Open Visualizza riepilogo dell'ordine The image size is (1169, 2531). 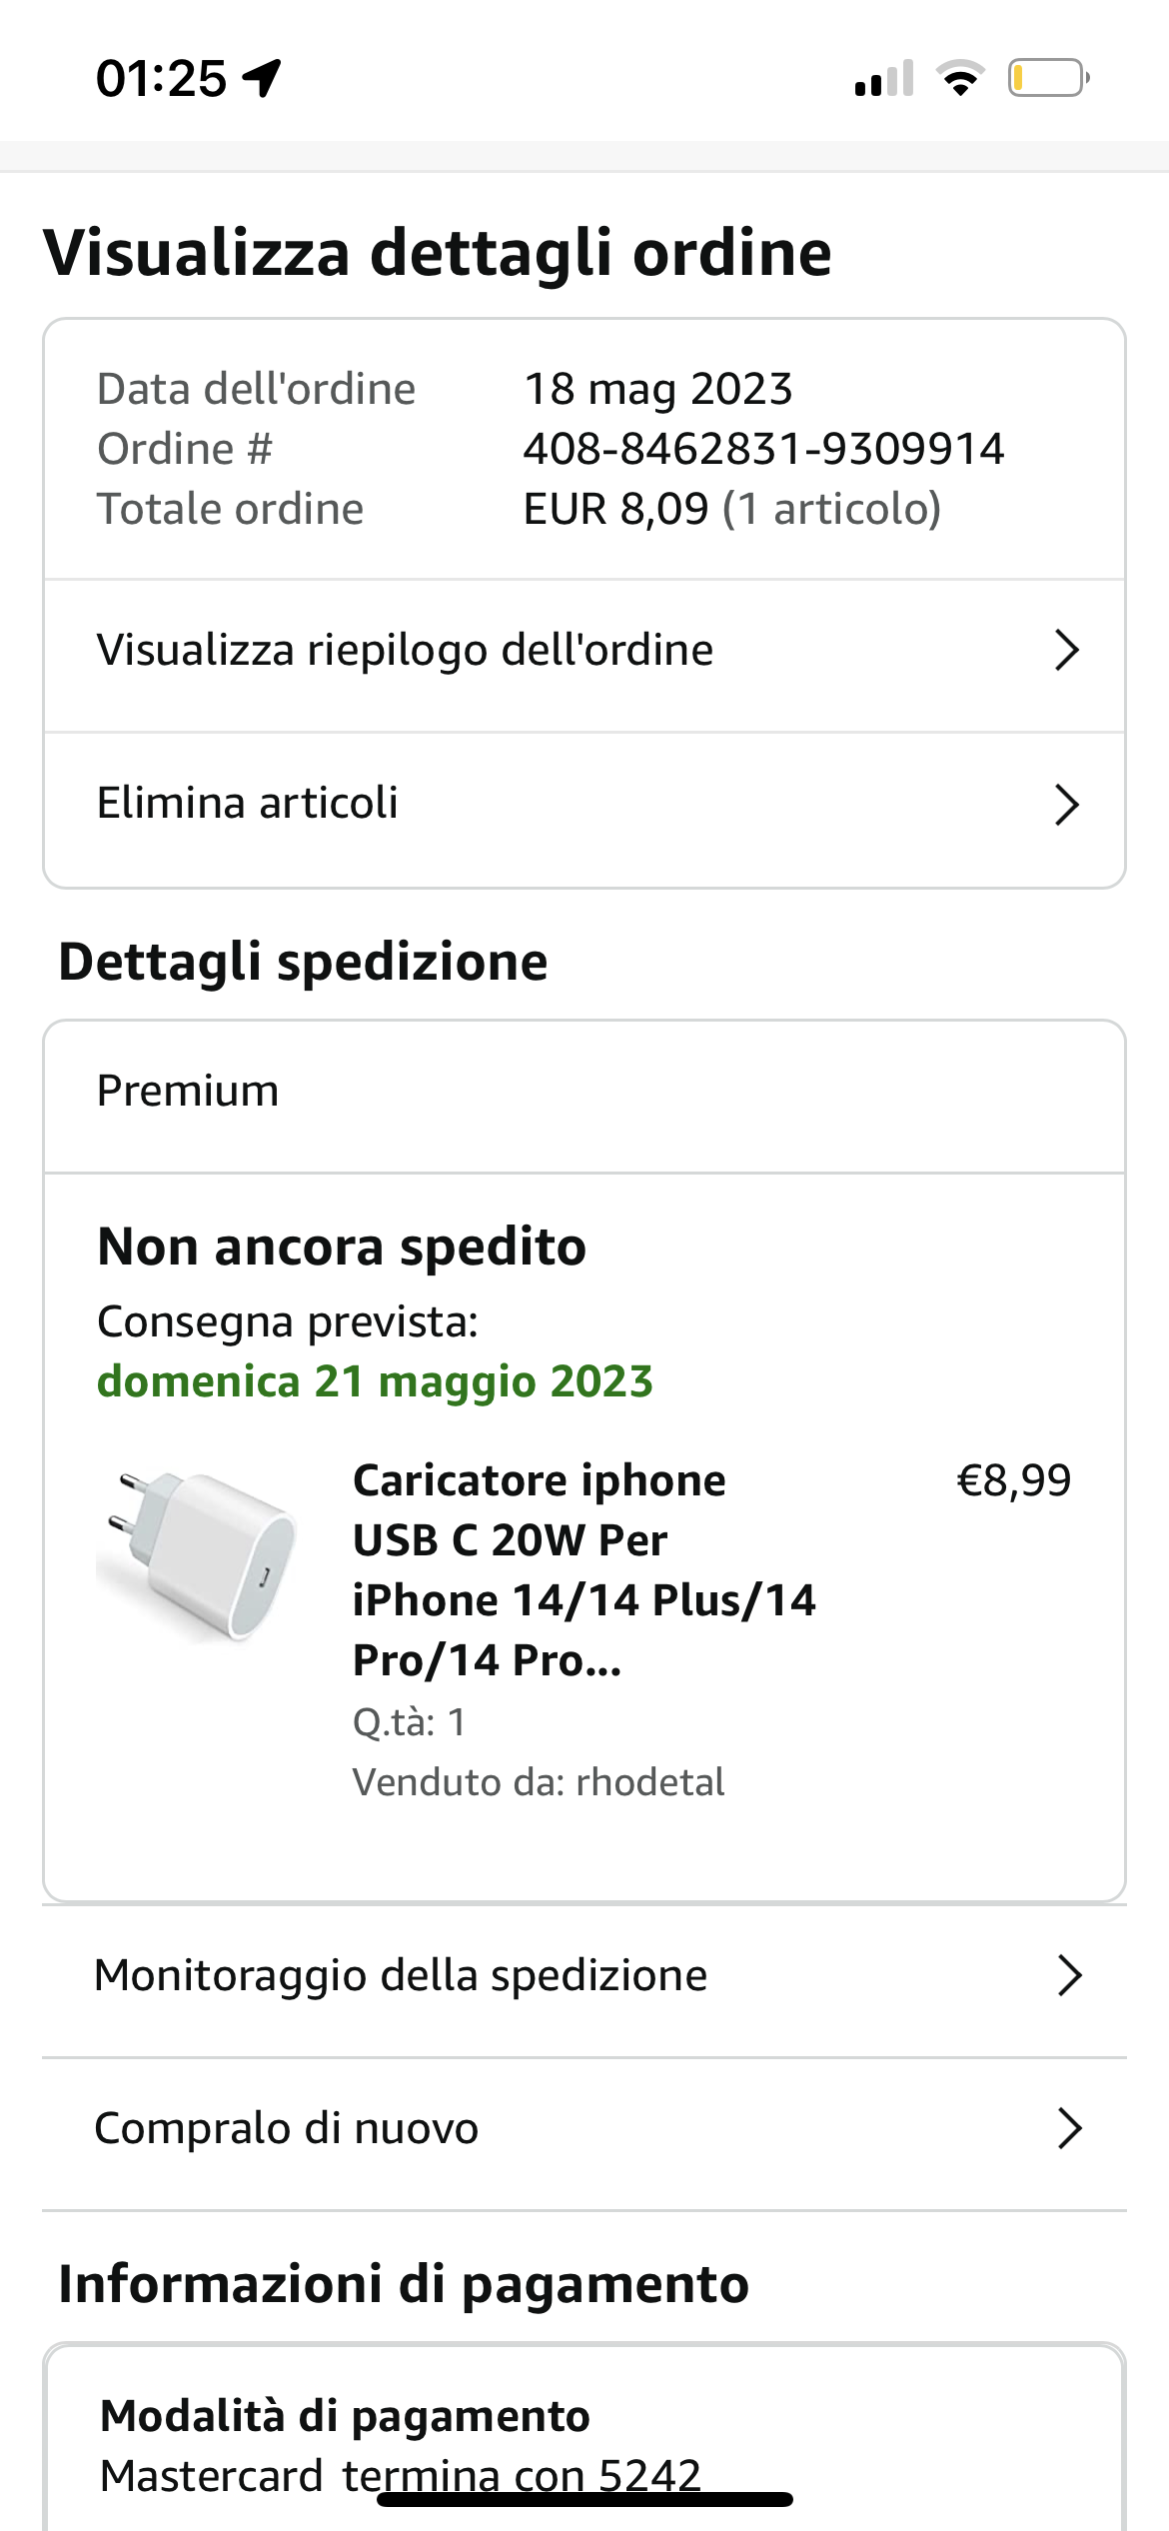click(x=405, y=651)
